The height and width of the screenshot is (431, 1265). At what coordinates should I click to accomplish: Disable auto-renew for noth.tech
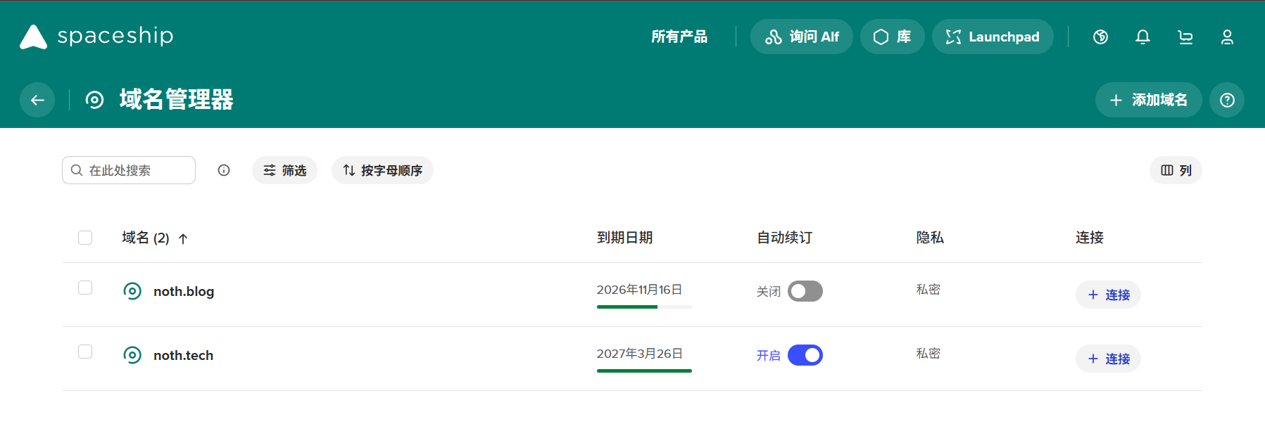point(805,355)
